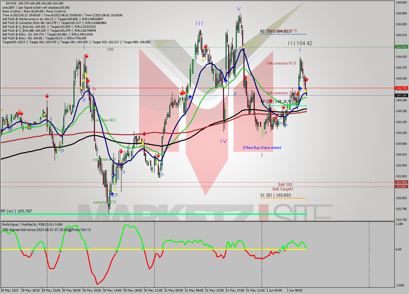
Task: Click the 'Sell %10 @ C_Entry61' line
Action: tap(49, 27)
